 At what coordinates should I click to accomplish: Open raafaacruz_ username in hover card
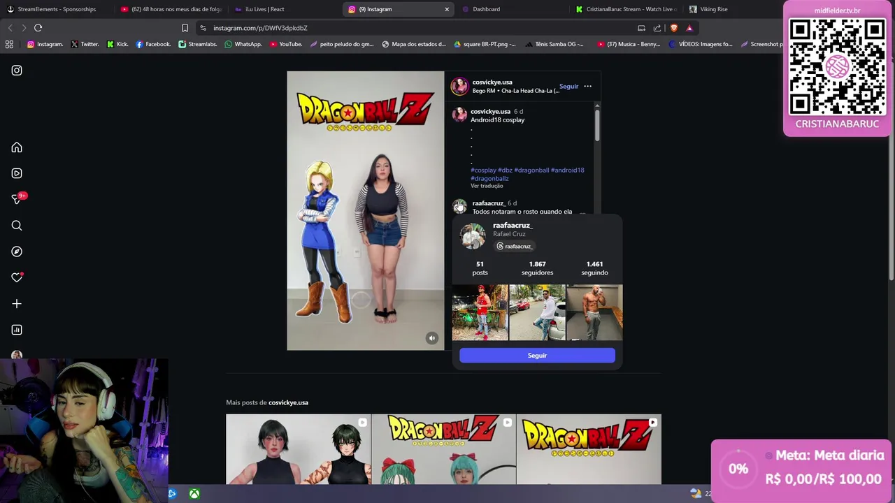pos(513,226)
